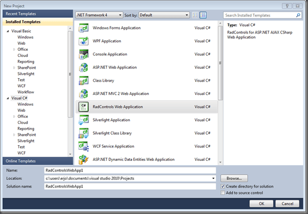
Task: Expand Office under Visual C#
Action: tap(14, 116)
